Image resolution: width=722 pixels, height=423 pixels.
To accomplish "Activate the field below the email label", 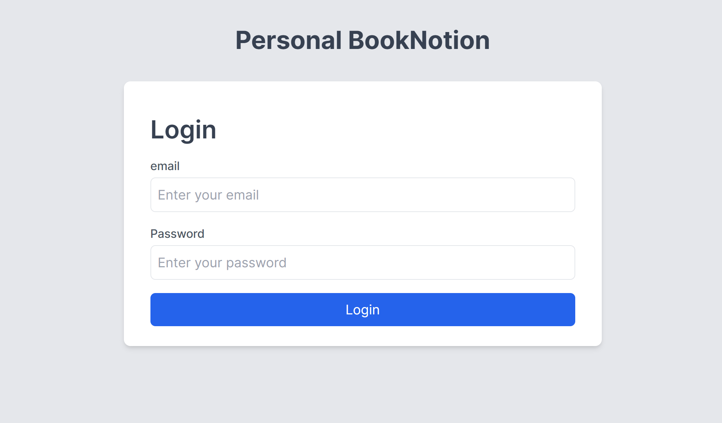I will tap(362, 195).
